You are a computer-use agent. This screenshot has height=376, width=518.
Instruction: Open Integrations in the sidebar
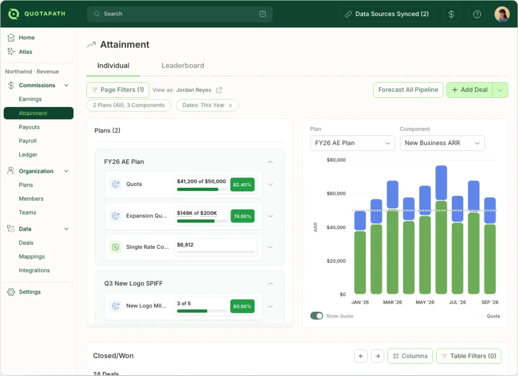34,270
